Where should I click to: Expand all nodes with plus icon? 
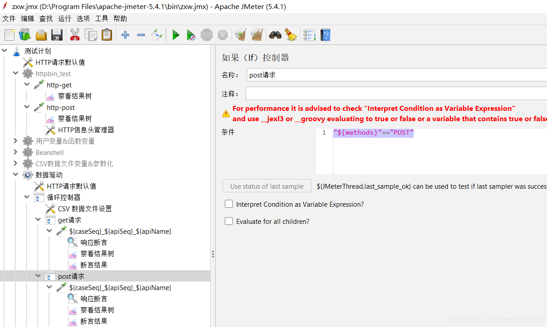126,35
